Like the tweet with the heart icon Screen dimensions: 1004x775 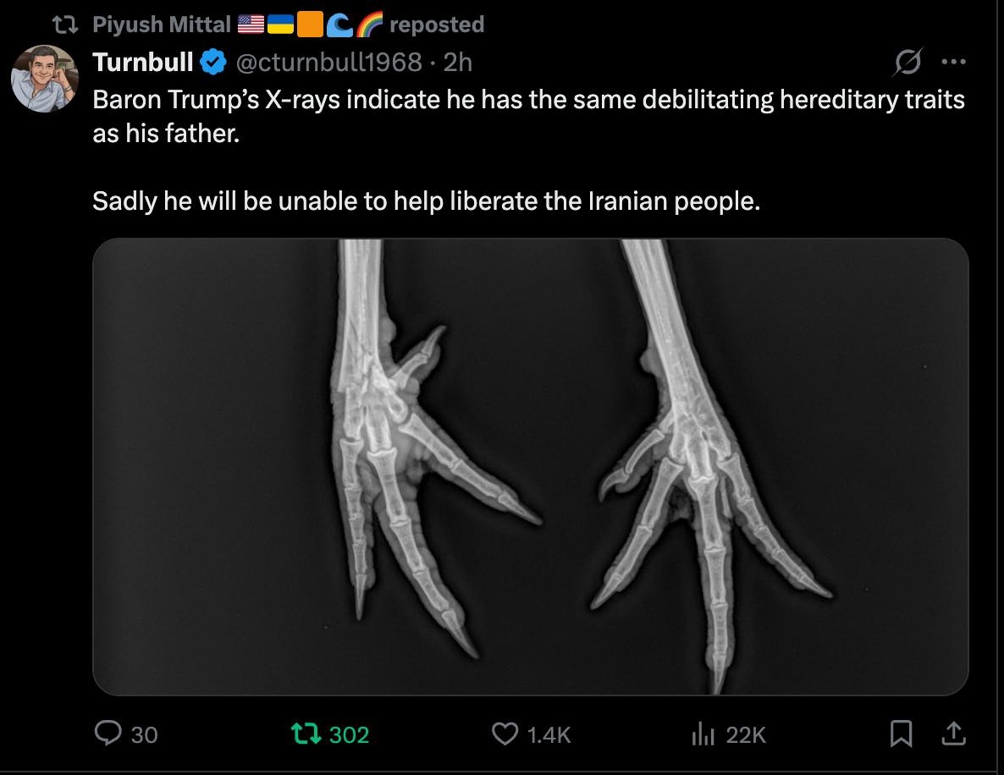[x=505, y=734]
